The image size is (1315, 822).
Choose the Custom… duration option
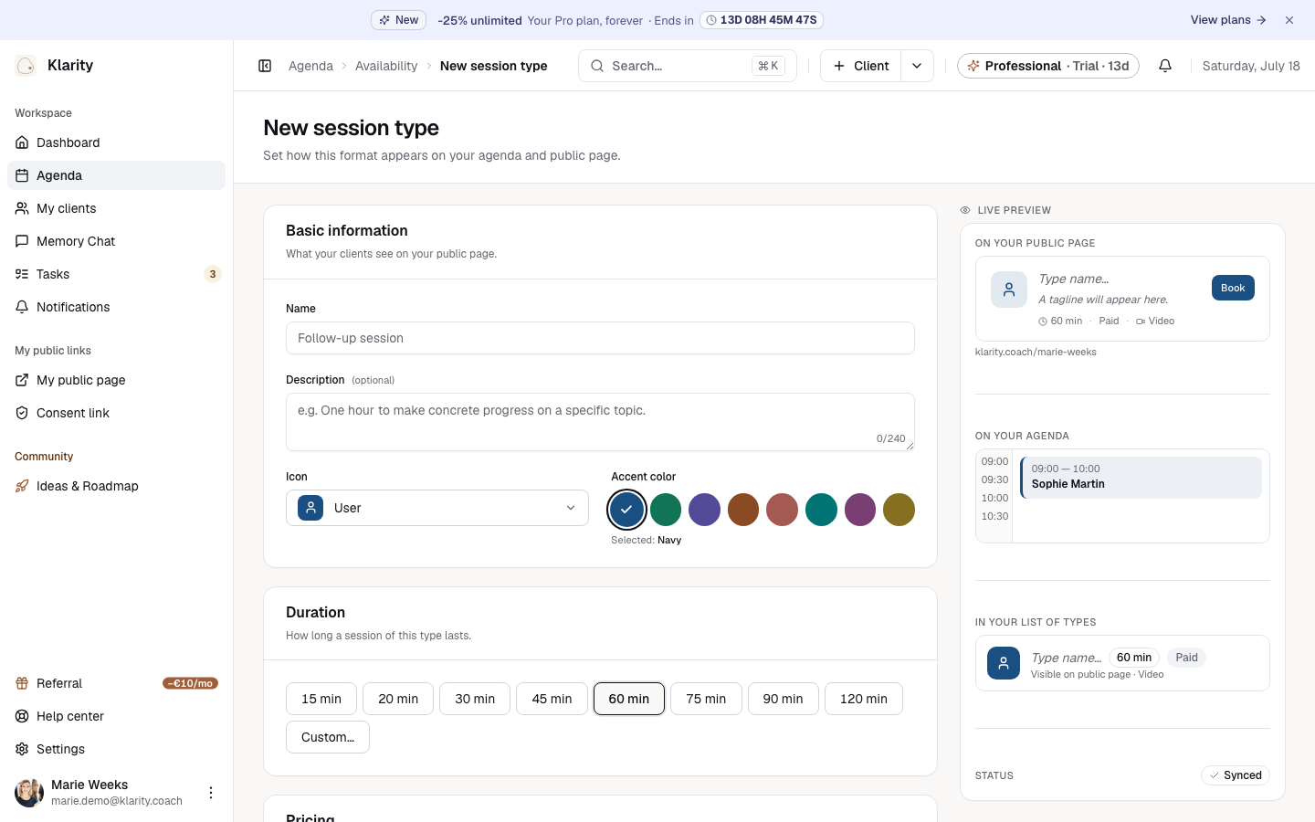(x=328, y=737)
